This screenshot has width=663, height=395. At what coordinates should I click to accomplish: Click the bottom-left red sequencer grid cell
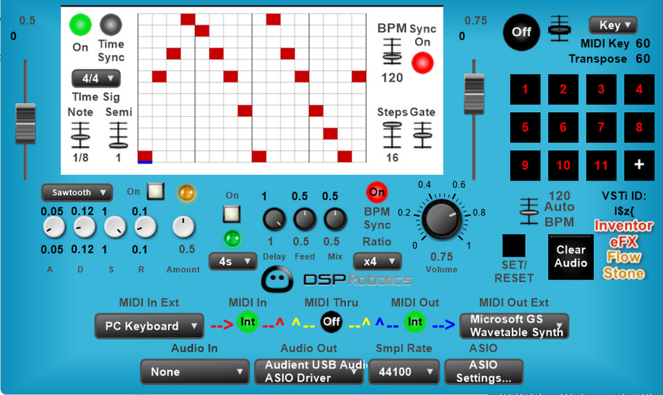point(145,156)
